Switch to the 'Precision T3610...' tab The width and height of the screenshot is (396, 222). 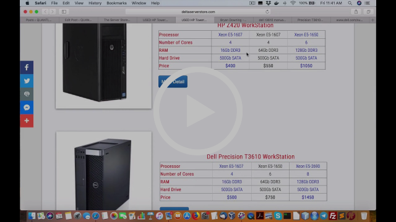tap(311, 20)
